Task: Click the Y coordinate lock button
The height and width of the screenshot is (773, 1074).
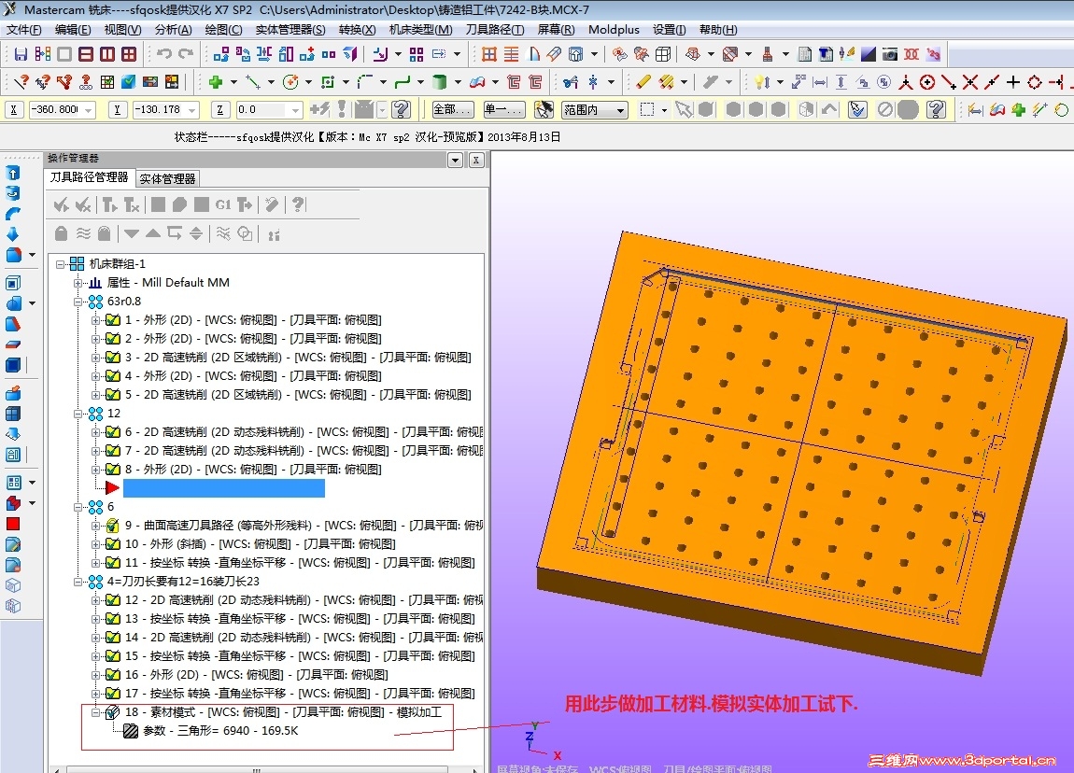Action: pos(117,109)
